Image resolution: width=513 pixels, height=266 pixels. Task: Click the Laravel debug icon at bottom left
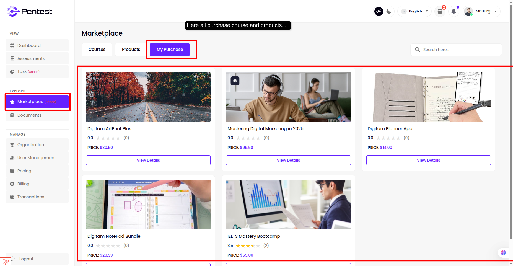pos(6,261)
